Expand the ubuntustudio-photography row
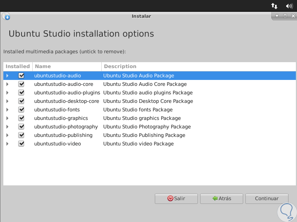The width and height of the screenshot is (297, 222). click(7, 127)
